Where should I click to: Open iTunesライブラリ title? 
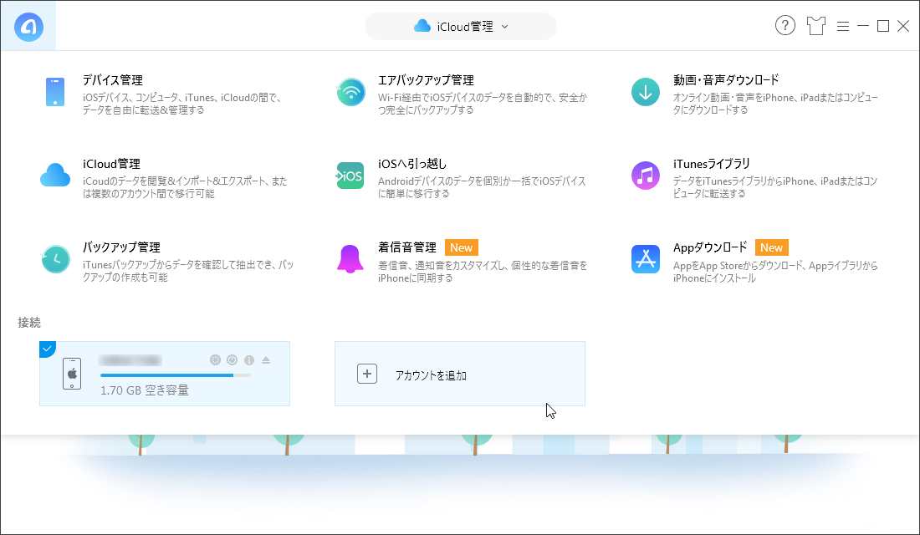712,164
